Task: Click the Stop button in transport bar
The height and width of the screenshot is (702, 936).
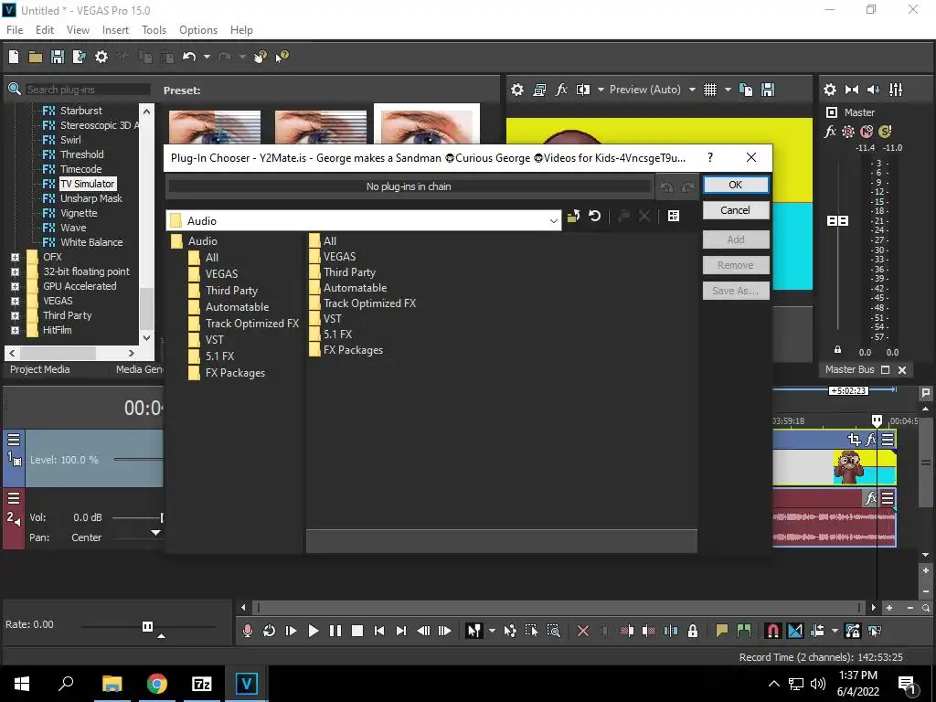Action: click(357, 631)
